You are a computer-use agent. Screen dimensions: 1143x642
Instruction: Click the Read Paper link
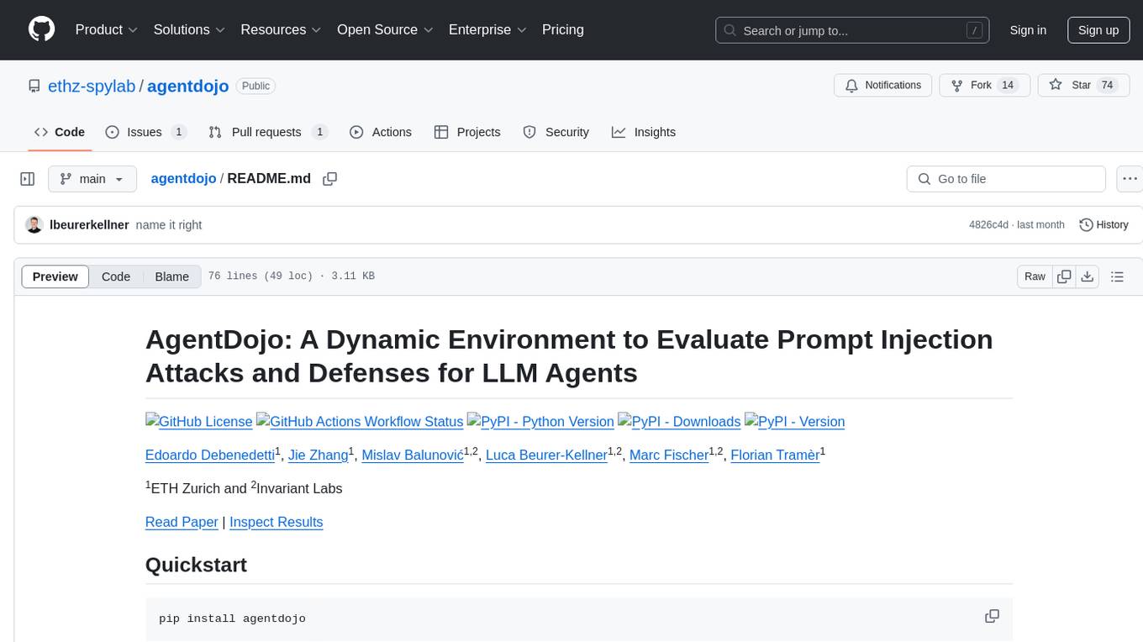click(x=182, y=522)
